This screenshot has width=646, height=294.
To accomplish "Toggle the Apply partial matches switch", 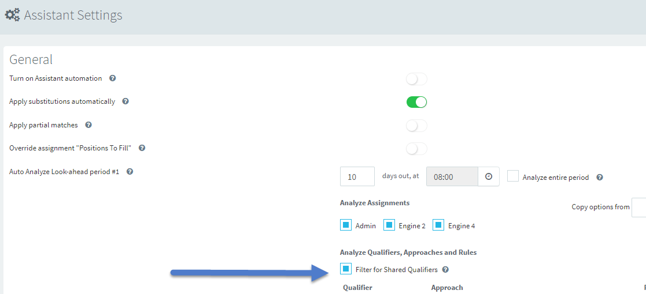I will (416, 126).
